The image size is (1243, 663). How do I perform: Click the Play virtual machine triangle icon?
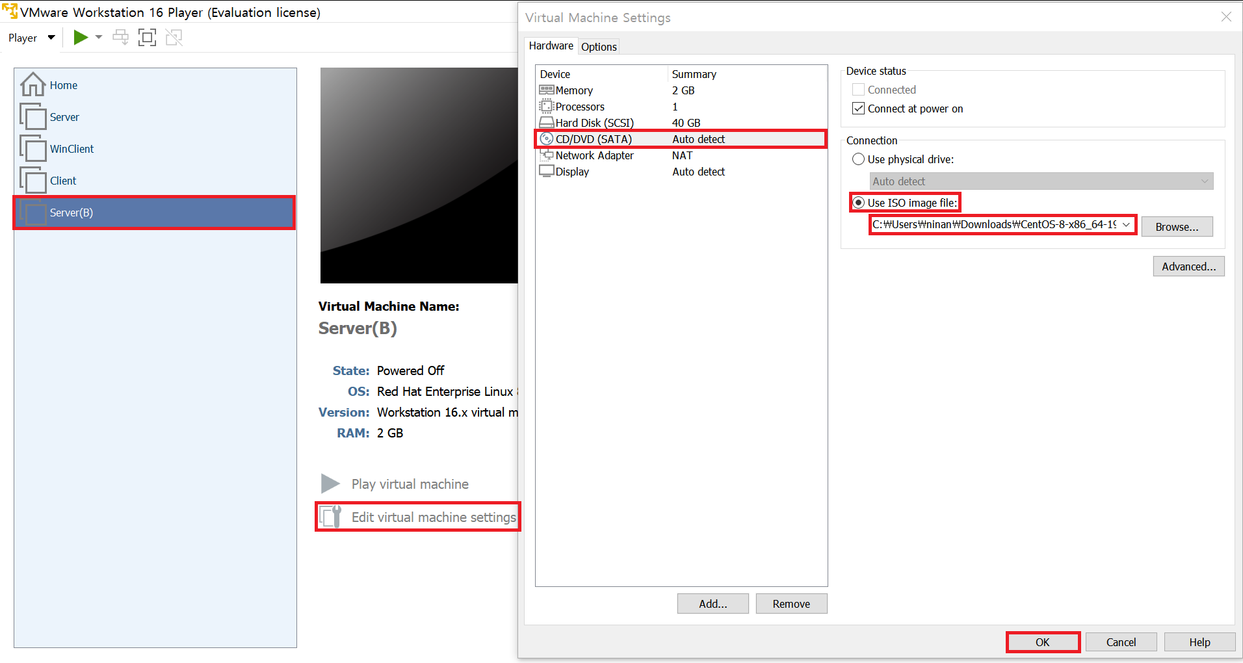(x=330, y=484)
